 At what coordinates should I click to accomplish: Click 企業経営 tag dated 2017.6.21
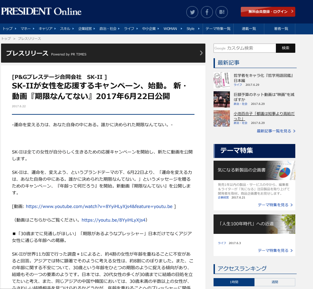(x=223, y=197)
